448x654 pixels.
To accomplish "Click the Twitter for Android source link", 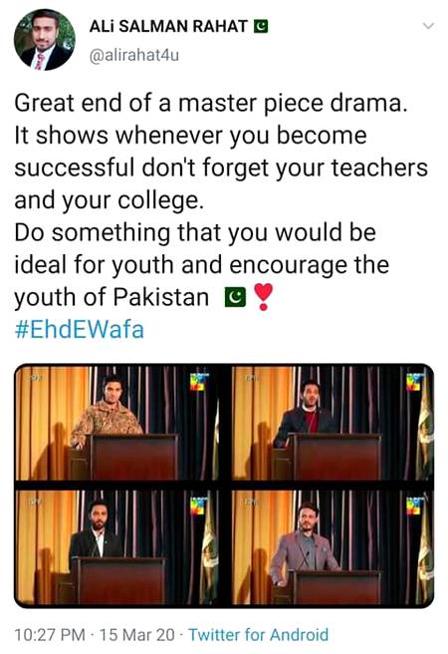I will 259,635.
